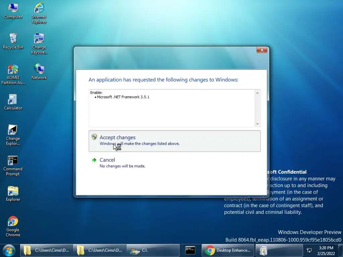Viewport: 343px width, 257px height.
Task: Click Cancel to make no changes
Action: (175, 163)
